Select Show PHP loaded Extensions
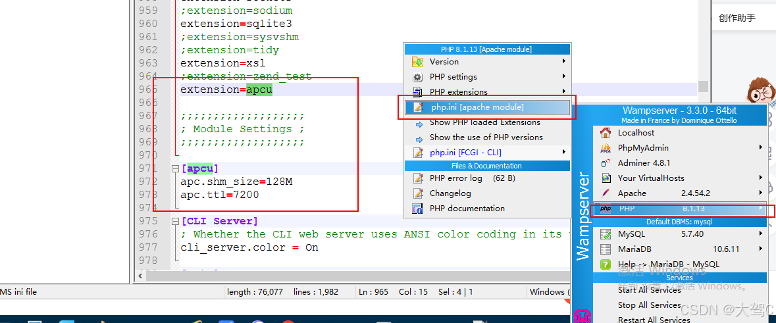This screenshot has width=776, height=323. pyautogui.click(x=484, y=122)
